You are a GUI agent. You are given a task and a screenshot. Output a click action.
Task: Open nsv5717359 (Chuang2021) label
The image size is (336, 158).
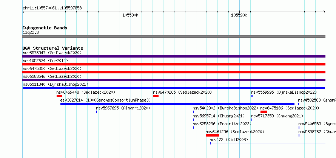pyautogui.click(x=277, y=116)
